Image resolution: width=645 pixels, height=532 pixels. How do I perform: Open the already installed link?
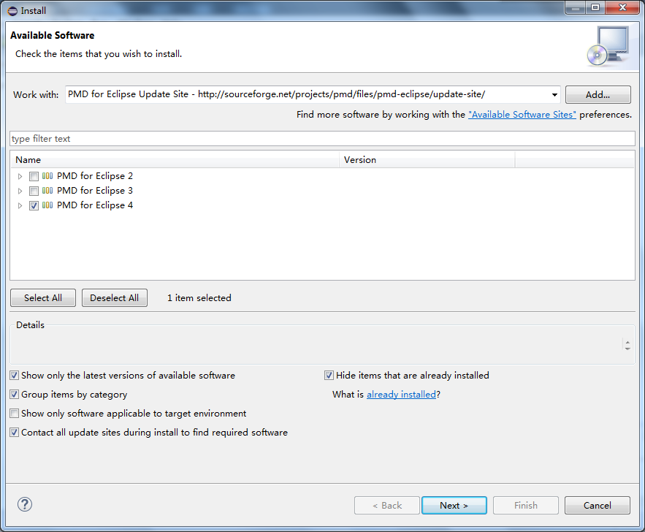[x=401, y=394]
